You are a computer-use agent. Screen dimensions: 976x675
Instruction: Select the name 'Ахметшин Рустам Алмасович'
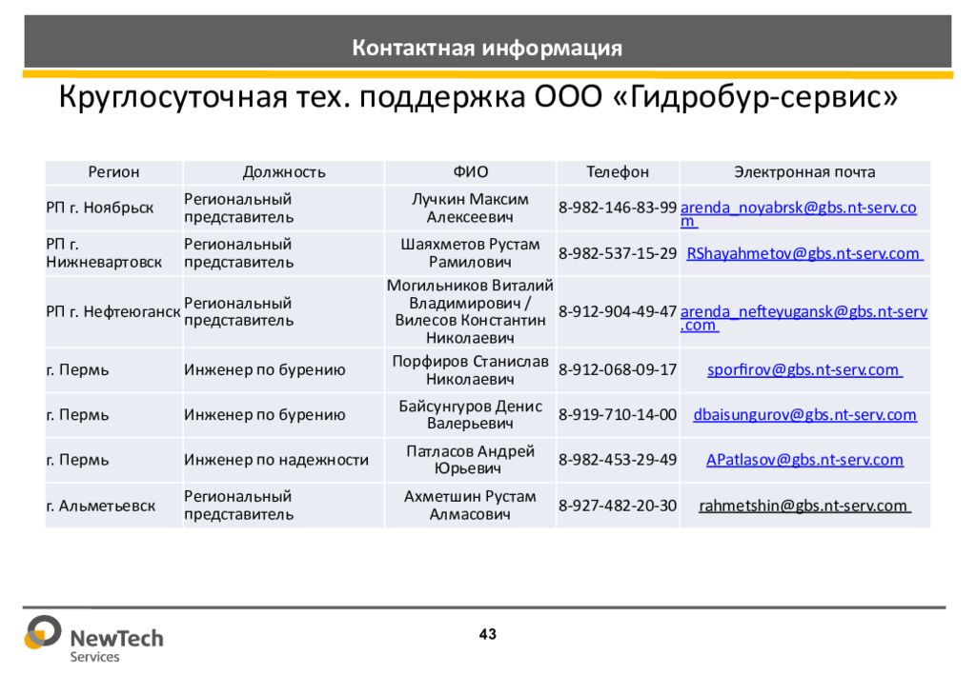pyautogui.click(x=470, y=506)
